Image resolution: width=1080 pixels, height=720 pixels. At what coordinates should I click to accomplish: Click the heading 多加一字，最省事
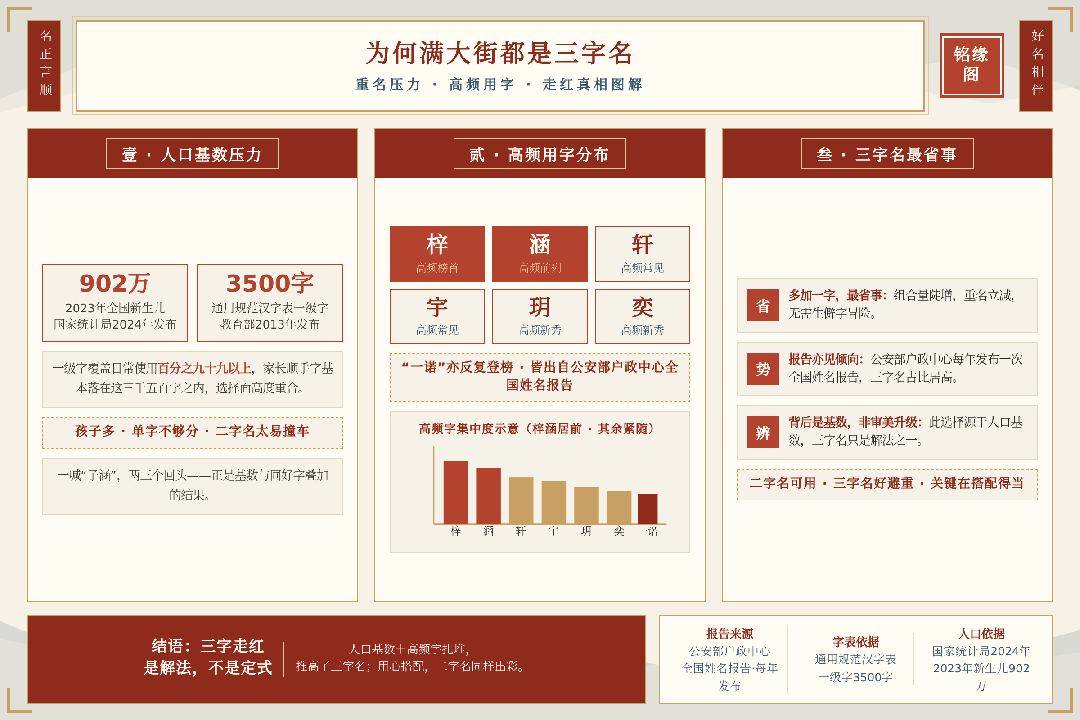837,295
